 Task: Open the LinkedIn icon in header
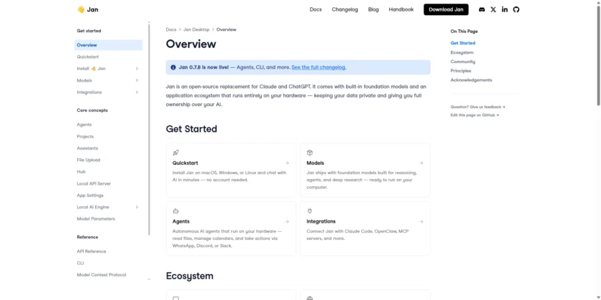(504, 9)
